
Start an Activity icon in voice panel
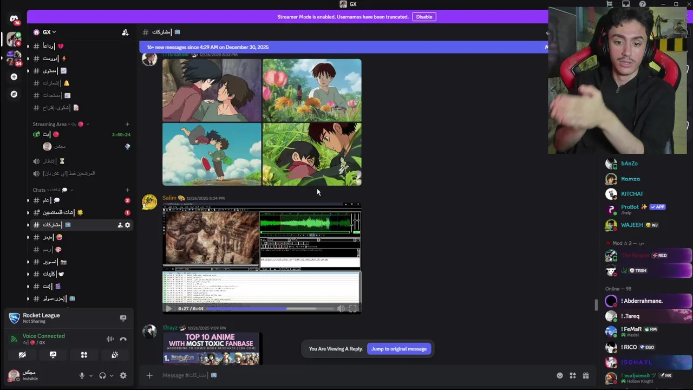pos(84,355)
